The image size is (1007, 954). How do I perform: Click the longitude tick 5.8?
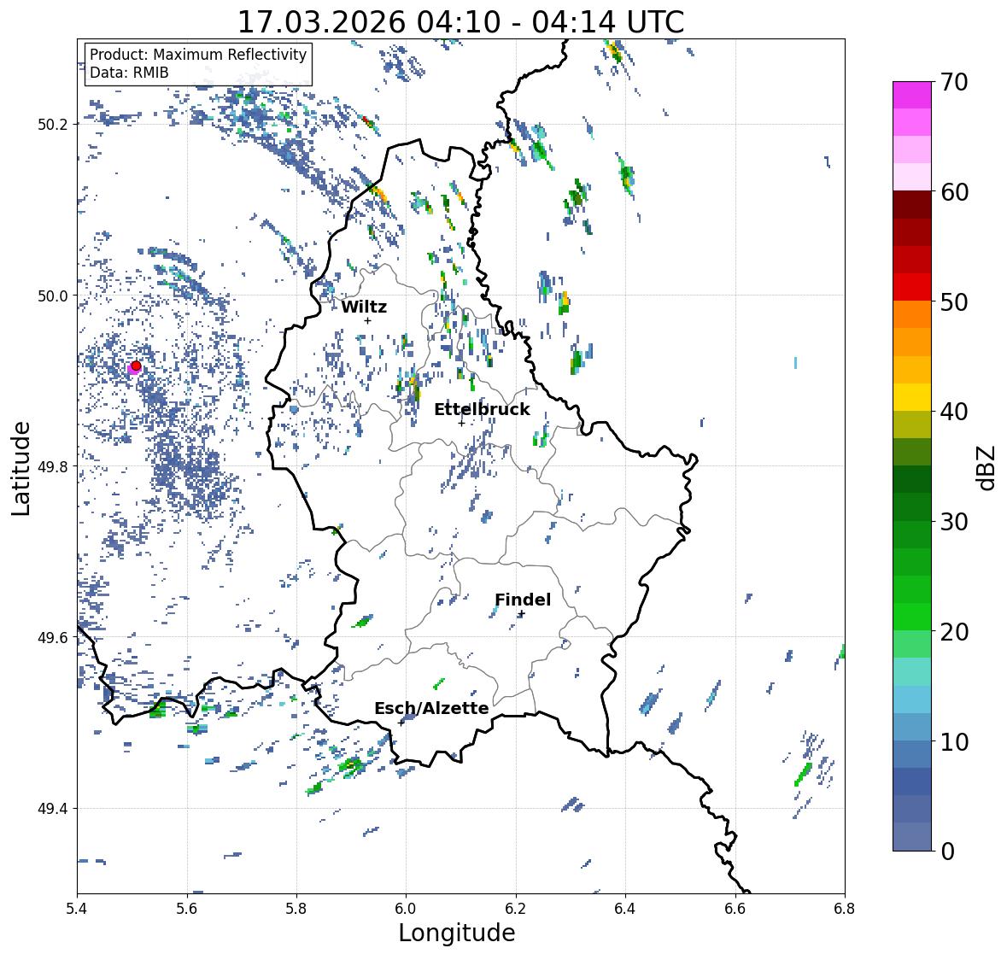(296, 909)
